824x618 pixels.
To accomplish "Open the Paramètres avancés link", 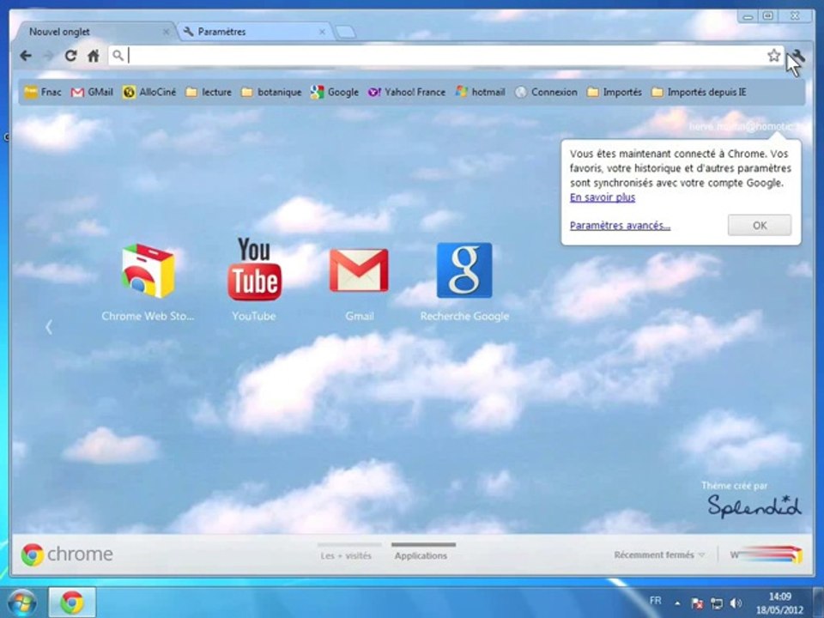I will (x=620, y=226).
